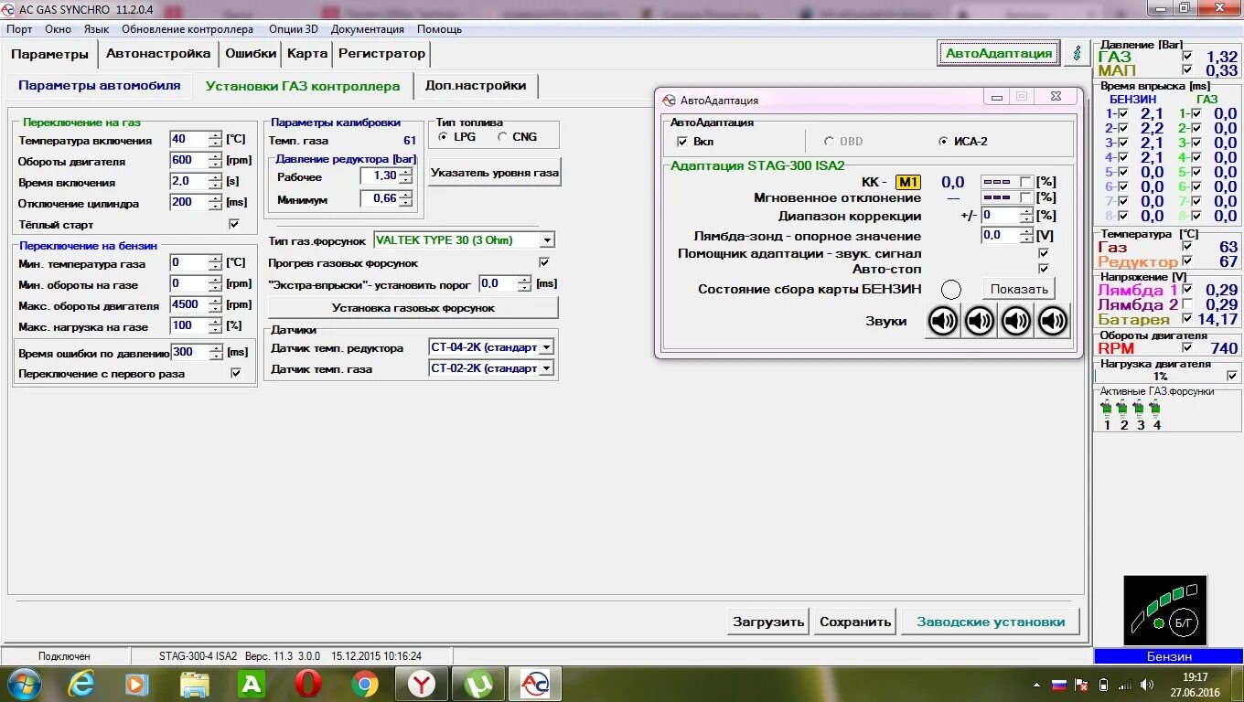1244x702 pixels.
Task: Adjust the Температура включения spinner
Action: point(215,140)
